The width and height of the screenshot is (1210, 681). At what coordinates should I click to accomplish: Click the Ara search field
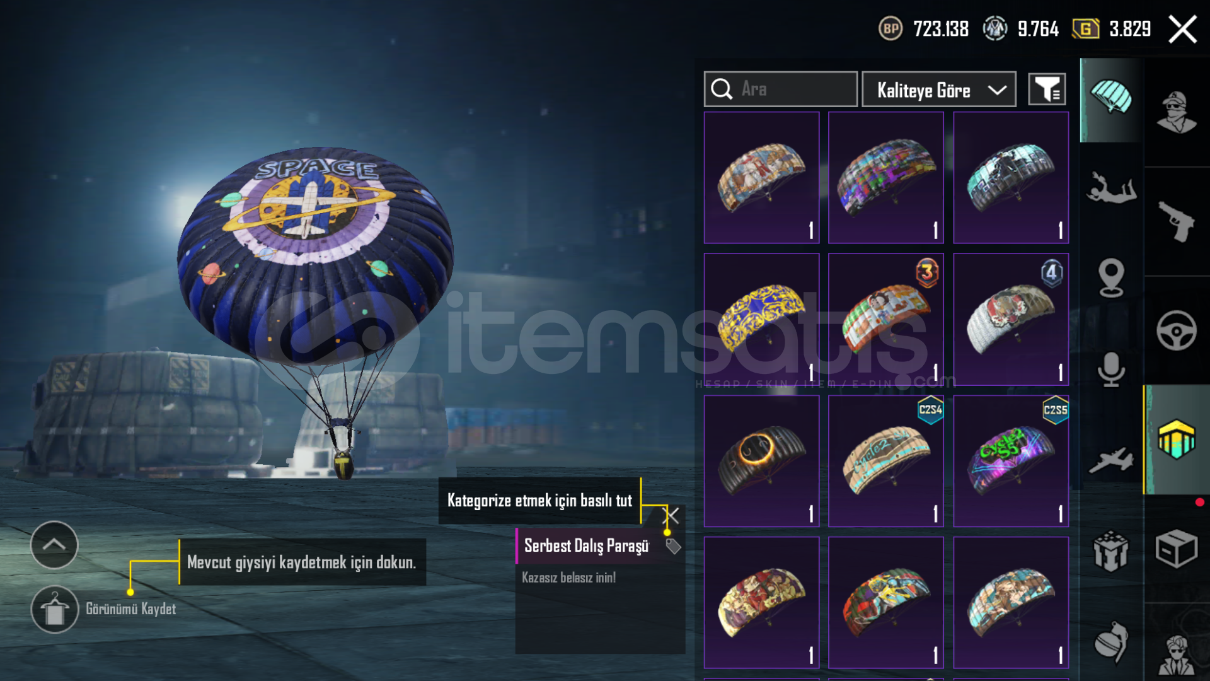pyautogui.click(x=781, y=90)
